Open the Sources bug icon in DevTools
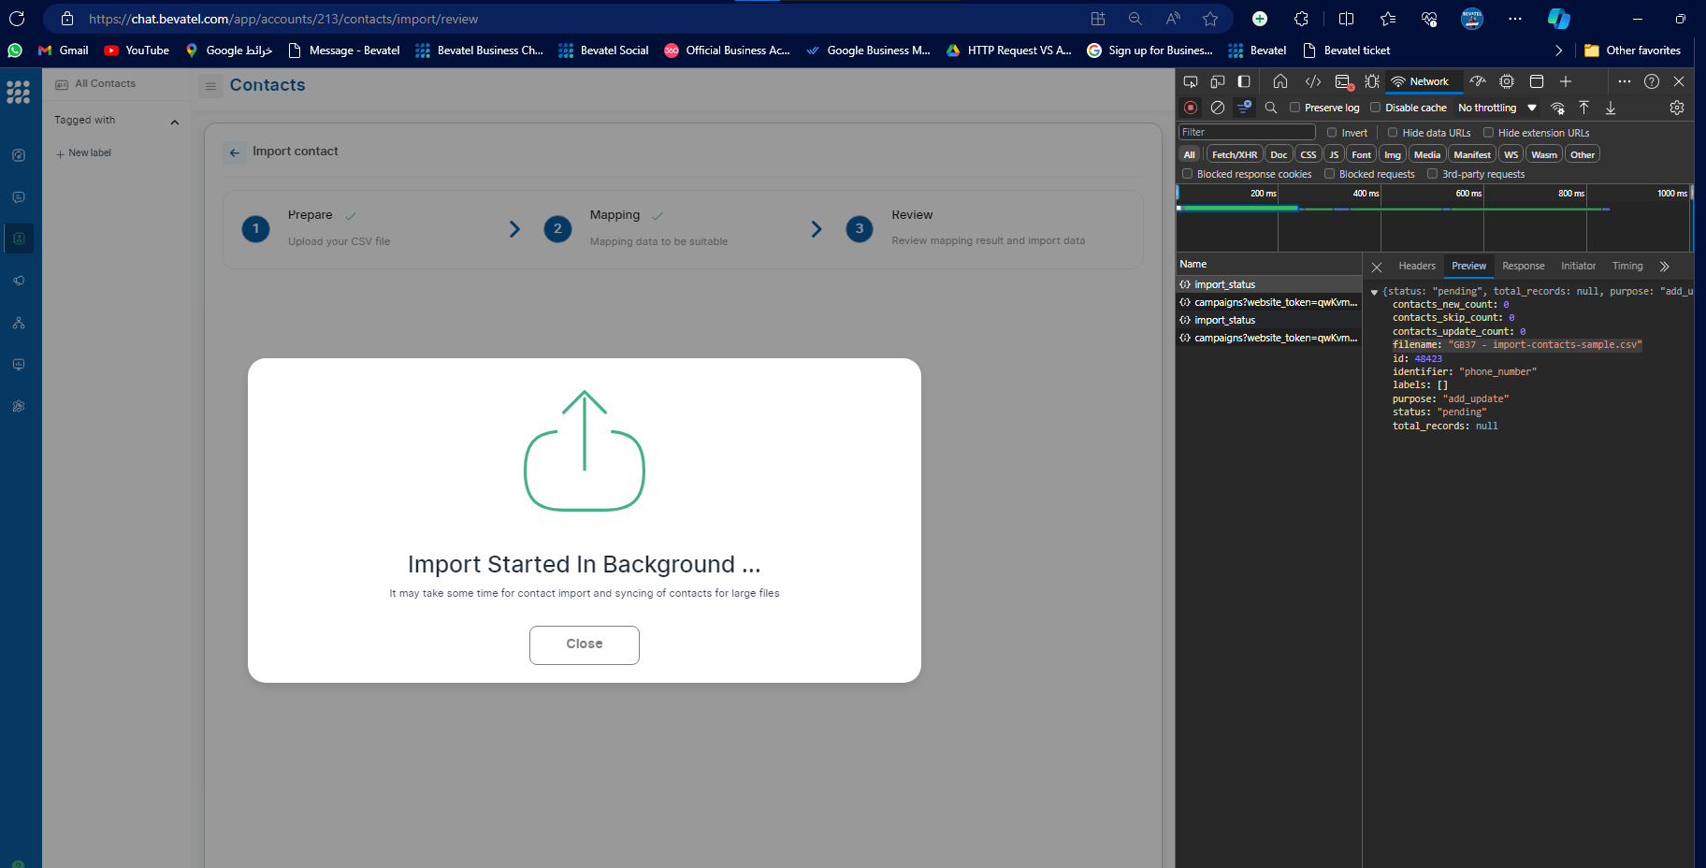This screenshot has height=868, width=1706. pyautogui.click(x=1372, y=81)
